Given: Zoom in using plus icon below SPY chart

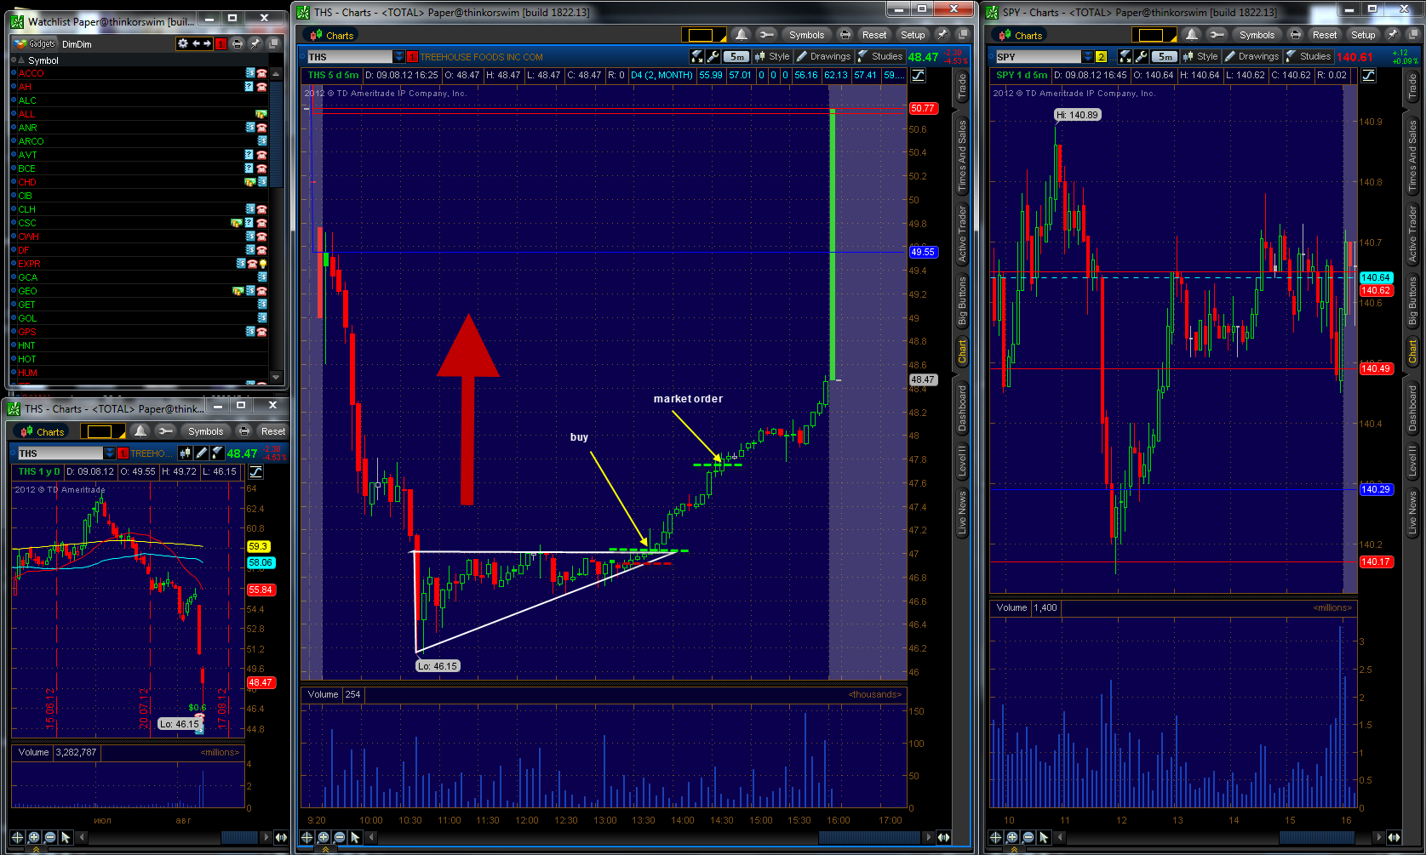Looking at the screenshot, I should [1012, 838].
